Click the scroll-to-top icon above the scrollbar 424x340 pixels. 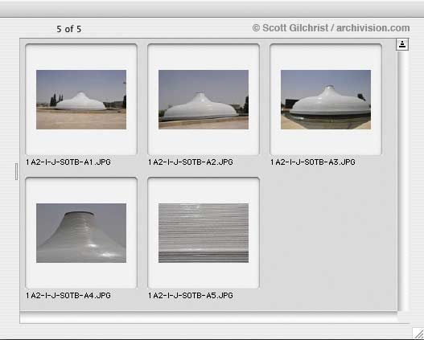point(402,44)
